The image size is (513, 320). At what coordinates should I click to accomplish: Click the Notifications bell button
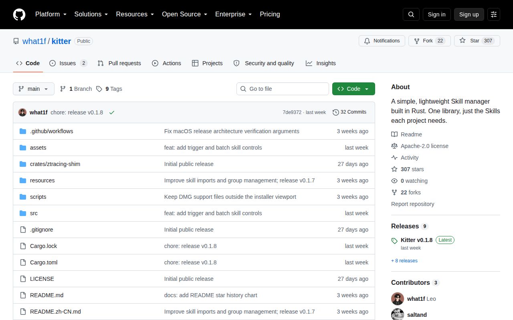[x=382, y=41]
